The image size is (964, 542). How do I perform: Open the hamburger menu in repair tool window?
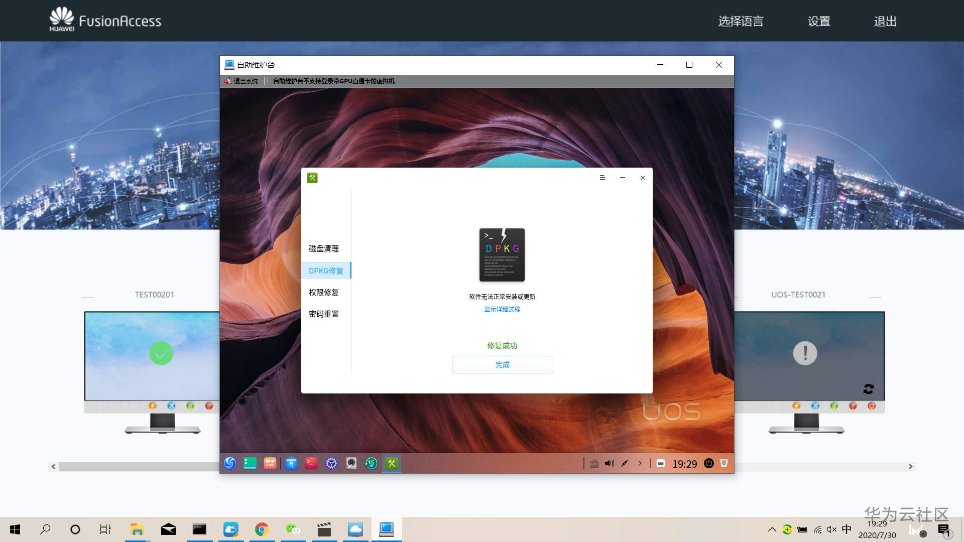pos(602,178)
